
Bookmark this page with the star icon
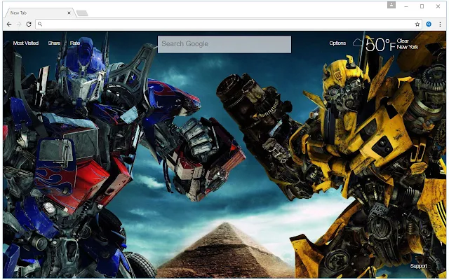point(417,24)
